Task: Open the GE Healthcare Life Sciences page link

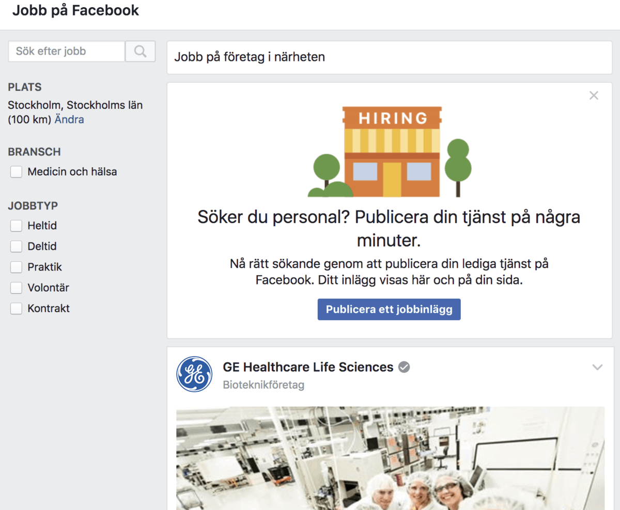Action: point(308,367)
